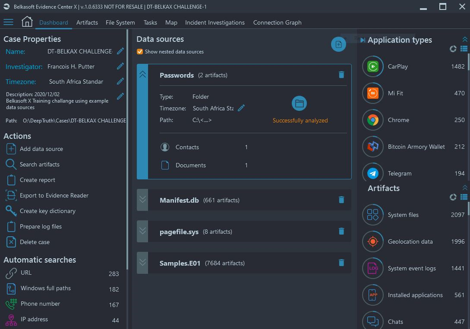Click Add data source action
The image size is (470, 329).
click(x=35, y=149)
